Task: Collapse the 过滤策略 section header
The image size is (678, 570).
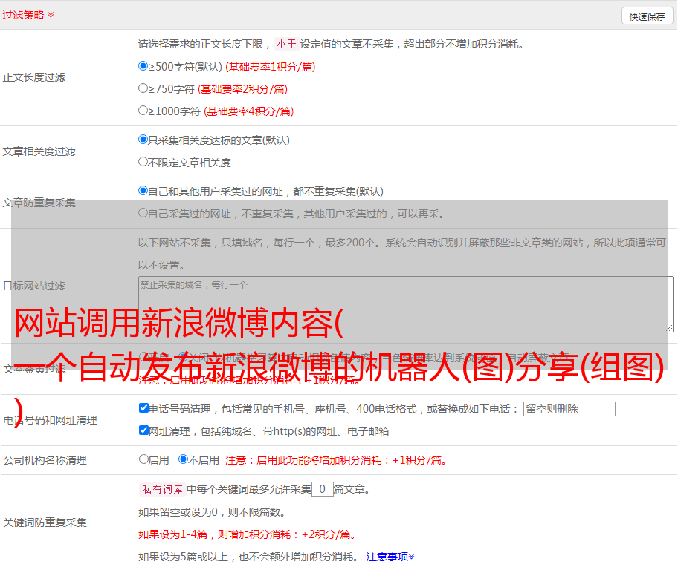Action: point(28,15)
